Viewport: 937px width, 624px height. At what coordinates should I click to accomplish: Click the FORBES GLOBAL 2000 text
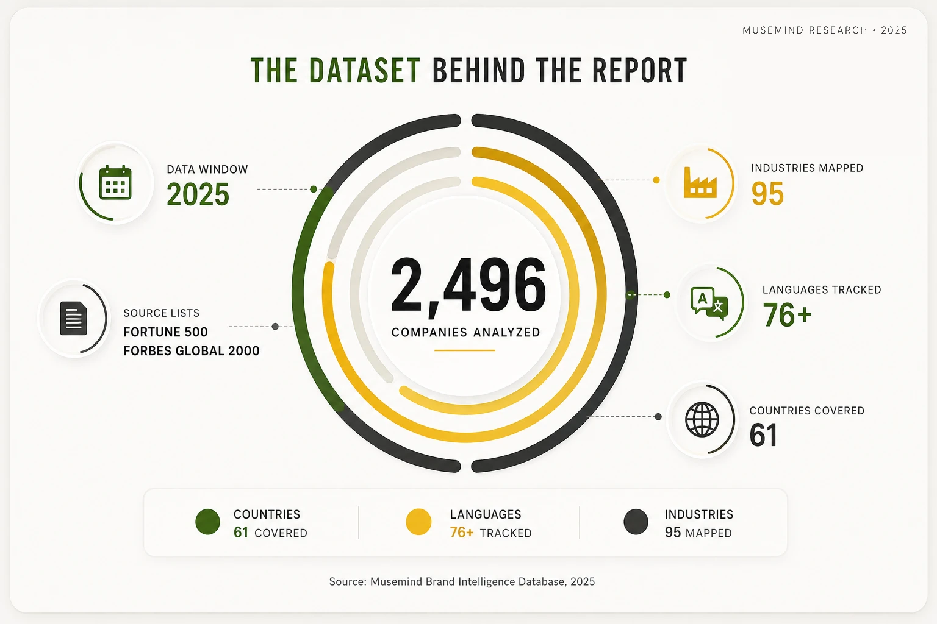(192, 351)
